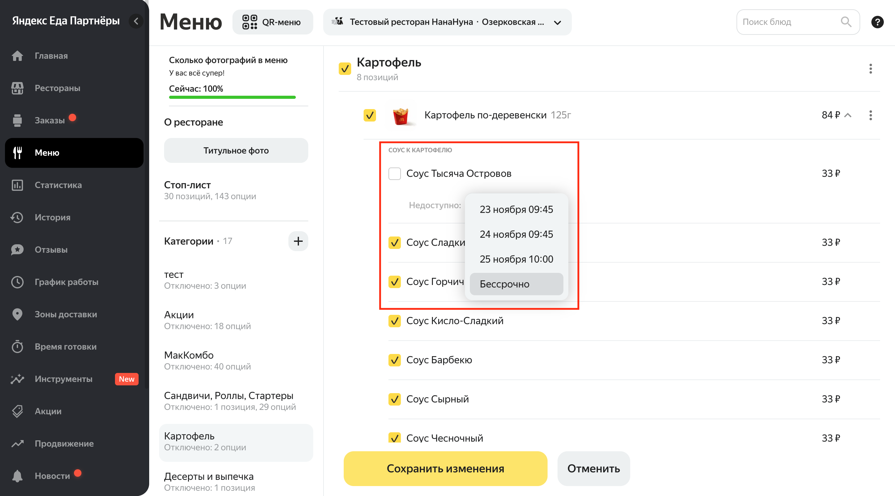Select category Десерты и выпечка
The image size is (895, 496).
236,481
